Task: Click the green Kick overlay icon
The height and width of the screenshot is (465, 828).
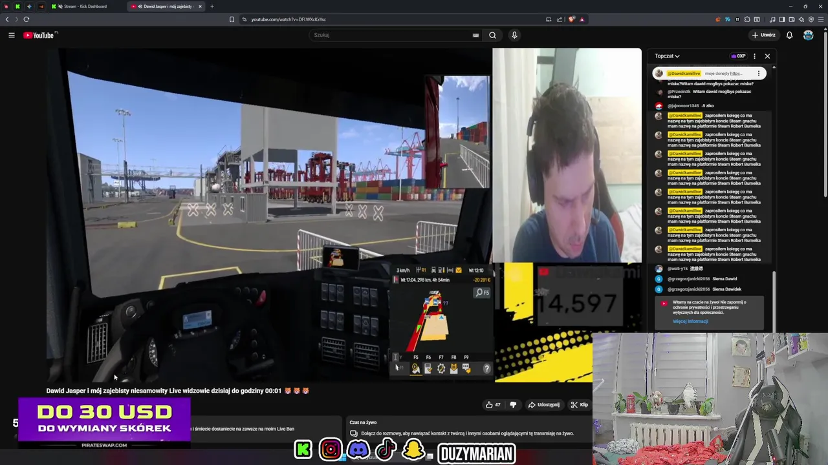Action: (303, 449)
